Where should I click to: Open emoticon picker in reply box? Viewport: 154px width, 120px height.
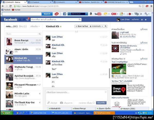click(106, 92)
